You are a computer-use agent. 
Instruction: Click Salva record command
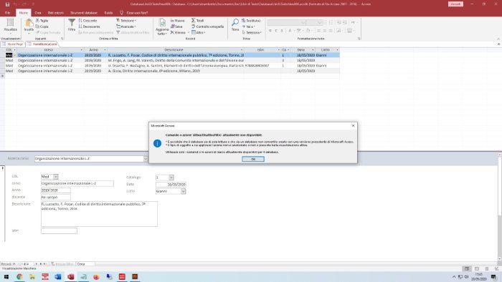click(x=176, y=26)
